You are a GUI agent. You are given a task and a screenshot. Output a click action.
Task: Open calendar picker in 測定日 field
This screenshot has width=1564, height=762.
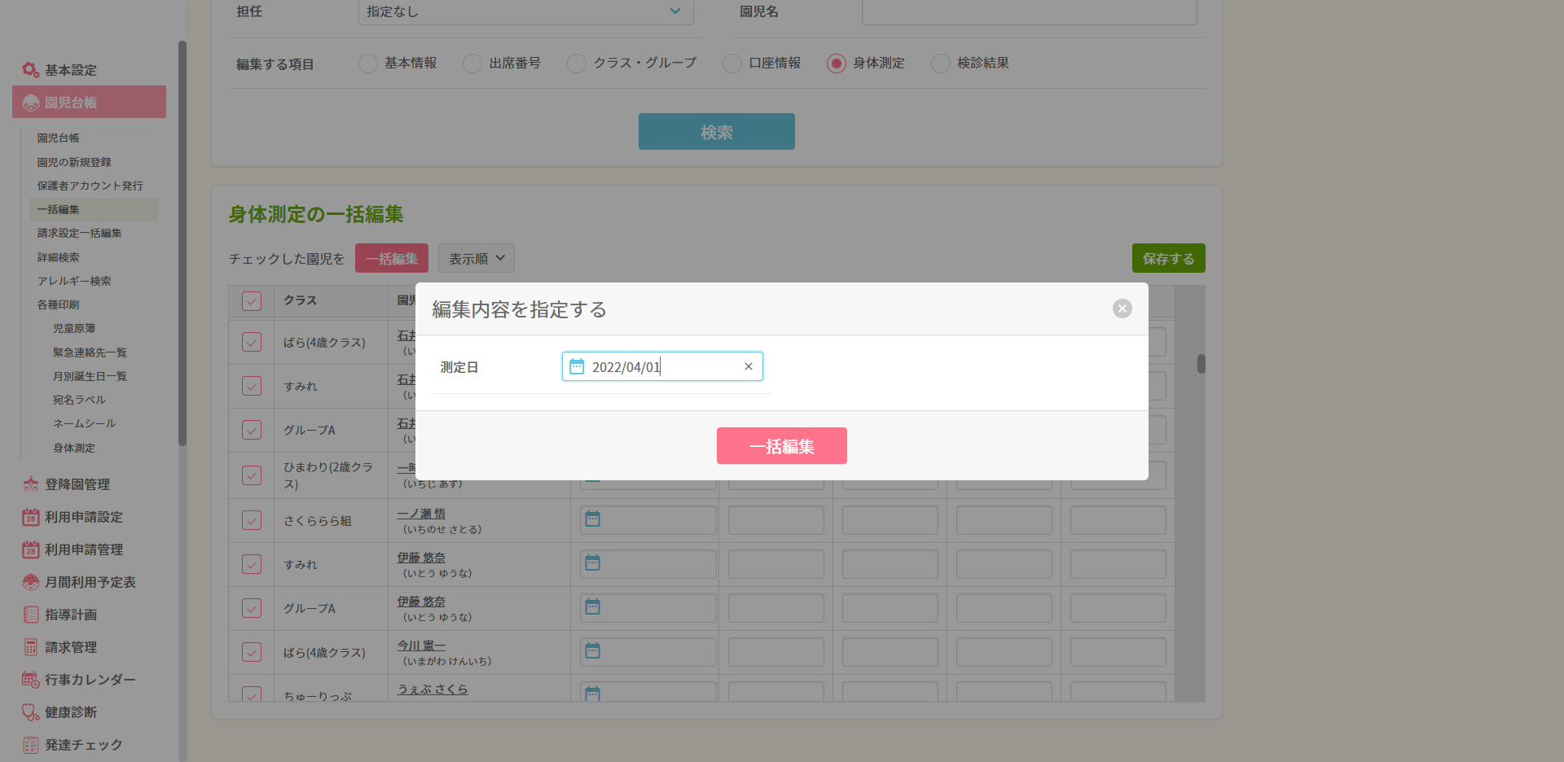(577, 366)
